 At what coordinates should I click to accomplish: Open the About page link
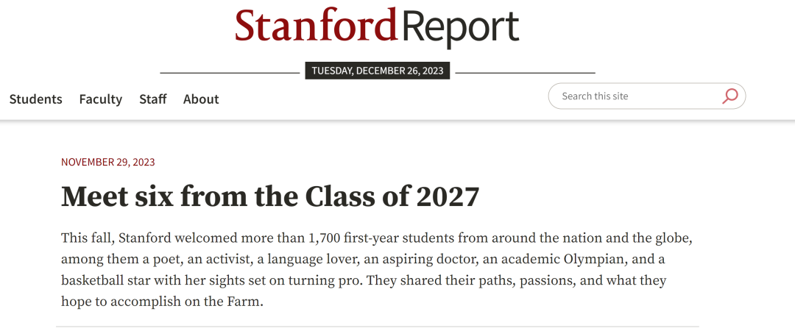pos(201,99)
